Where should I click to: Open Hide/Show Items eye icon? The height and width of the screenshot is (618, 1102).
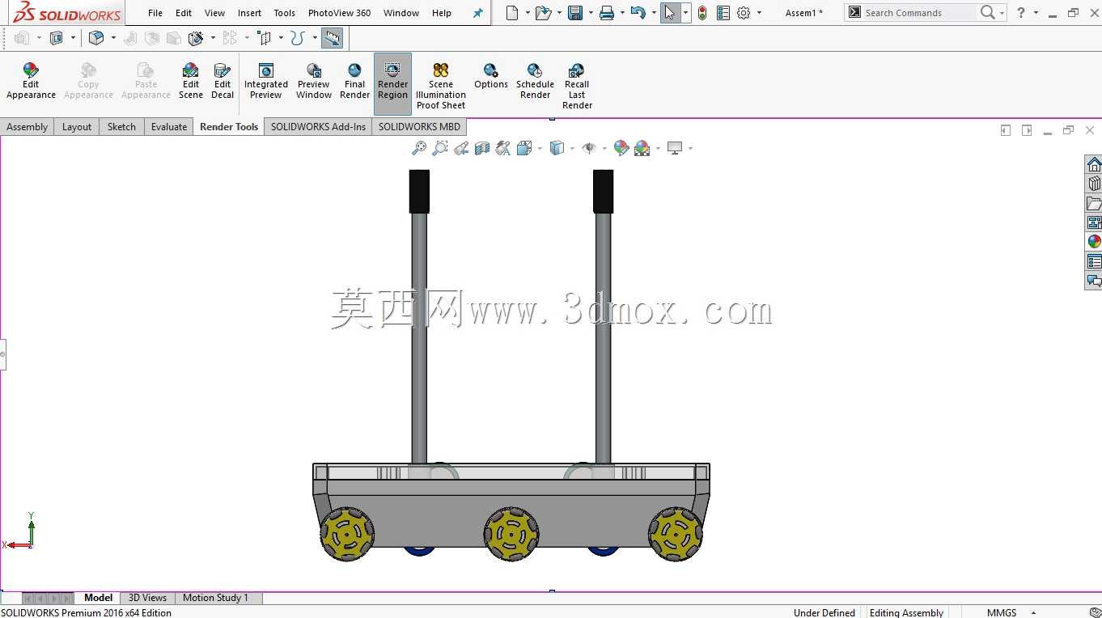click(x=589, y=148)
